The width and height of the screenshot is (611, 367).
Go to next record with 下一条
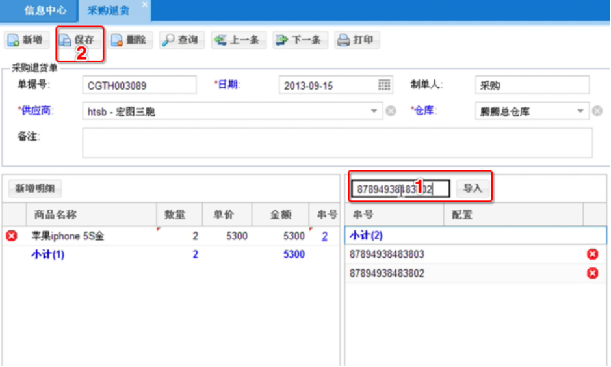(x=299, y=40)
